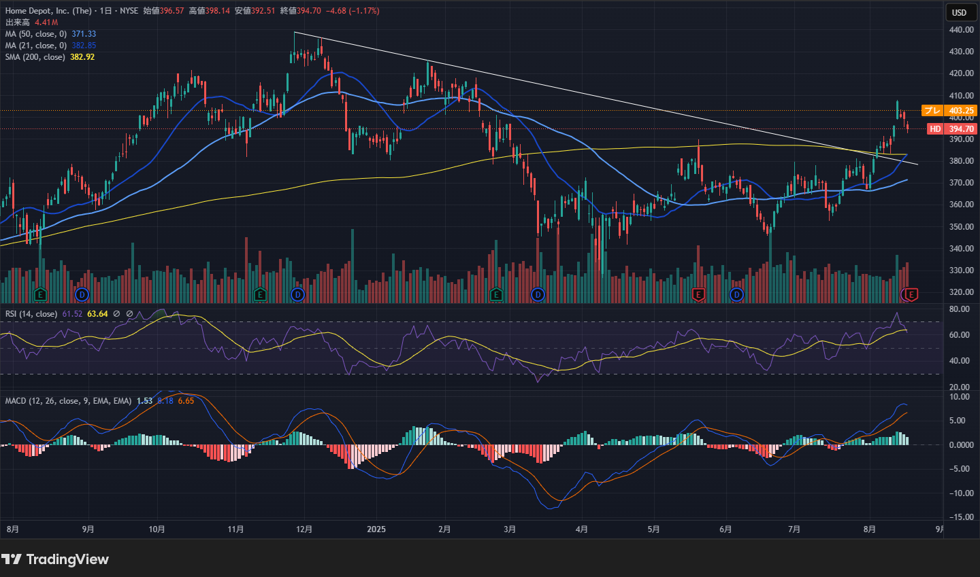Click the red earnings E marker in May

(x=698, y=294)
